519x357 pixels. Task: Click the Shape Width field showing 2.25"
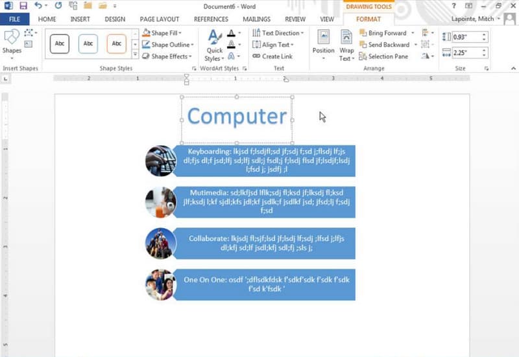coord(466,52)
